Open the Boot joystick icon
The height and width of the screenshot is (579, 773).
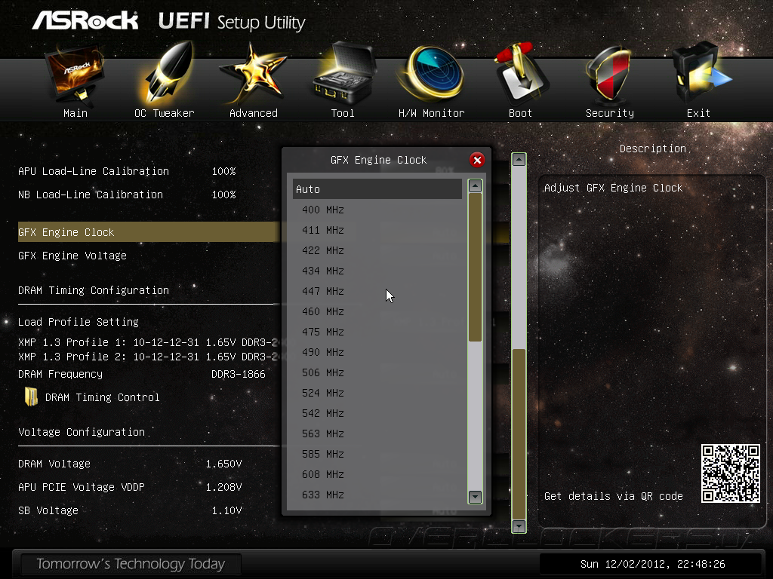click(x=521, y=73)
